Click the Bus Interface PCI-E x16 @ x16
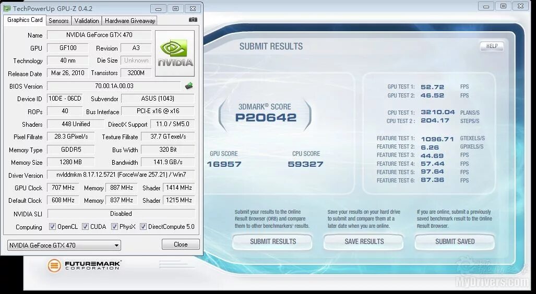Viewport: 536px width, 294px height. (x=158, y=111)
